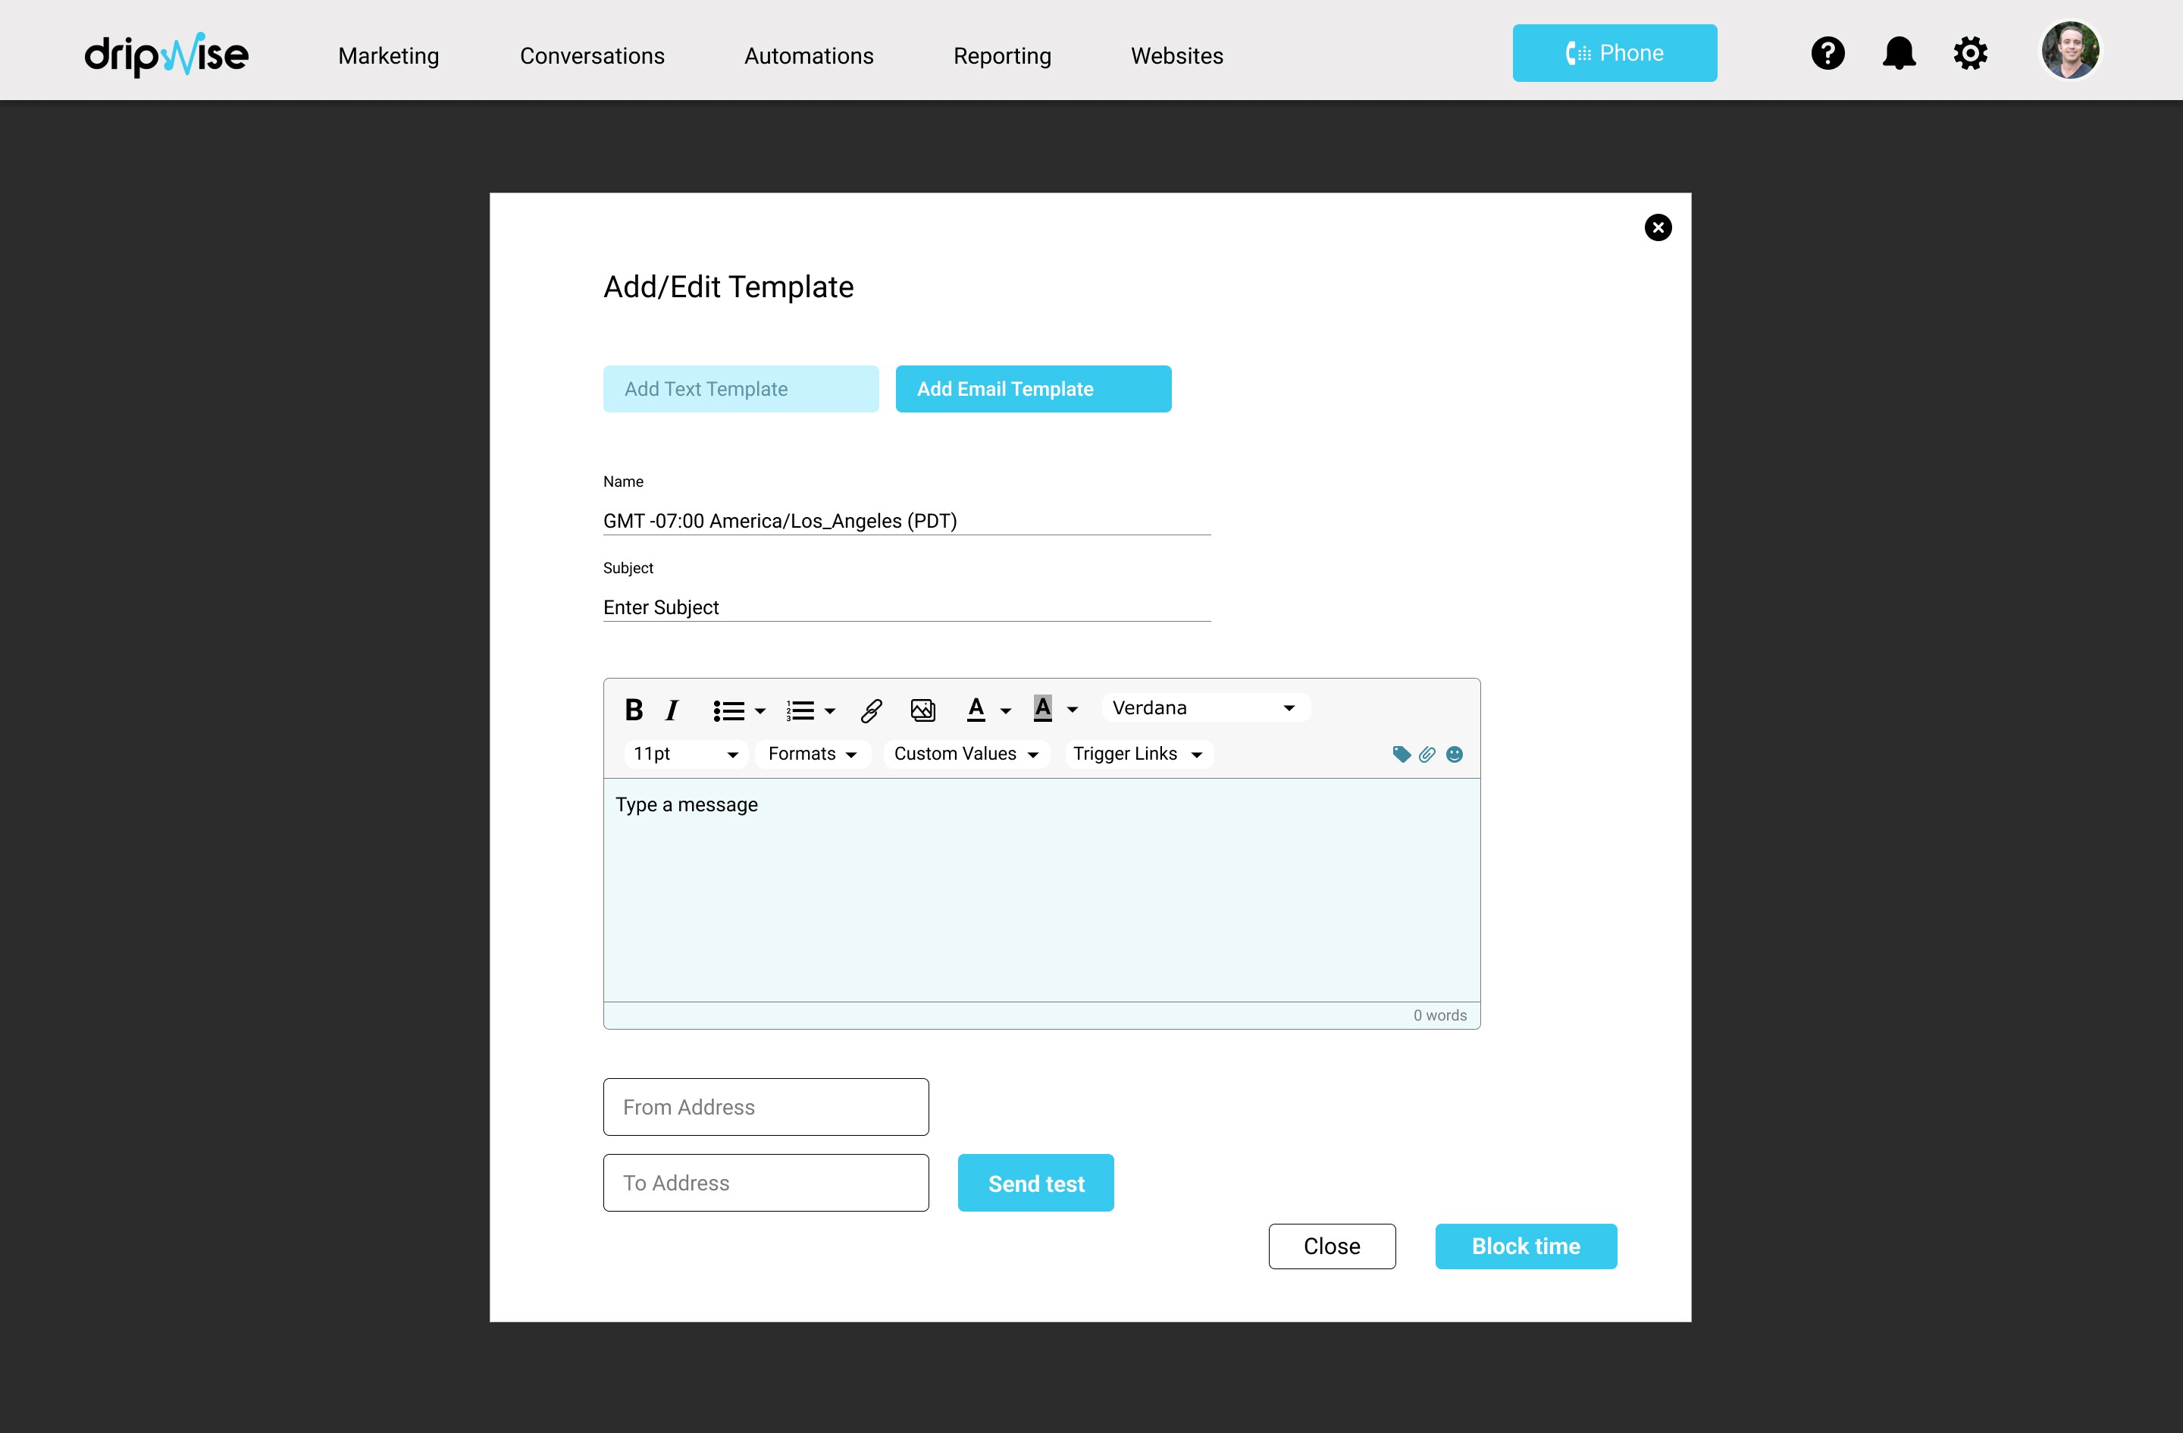Image resolution: width=2183 pixels, height=1433 pixels.
Task: Insert an image using the image icon
Action: point(922,710)
